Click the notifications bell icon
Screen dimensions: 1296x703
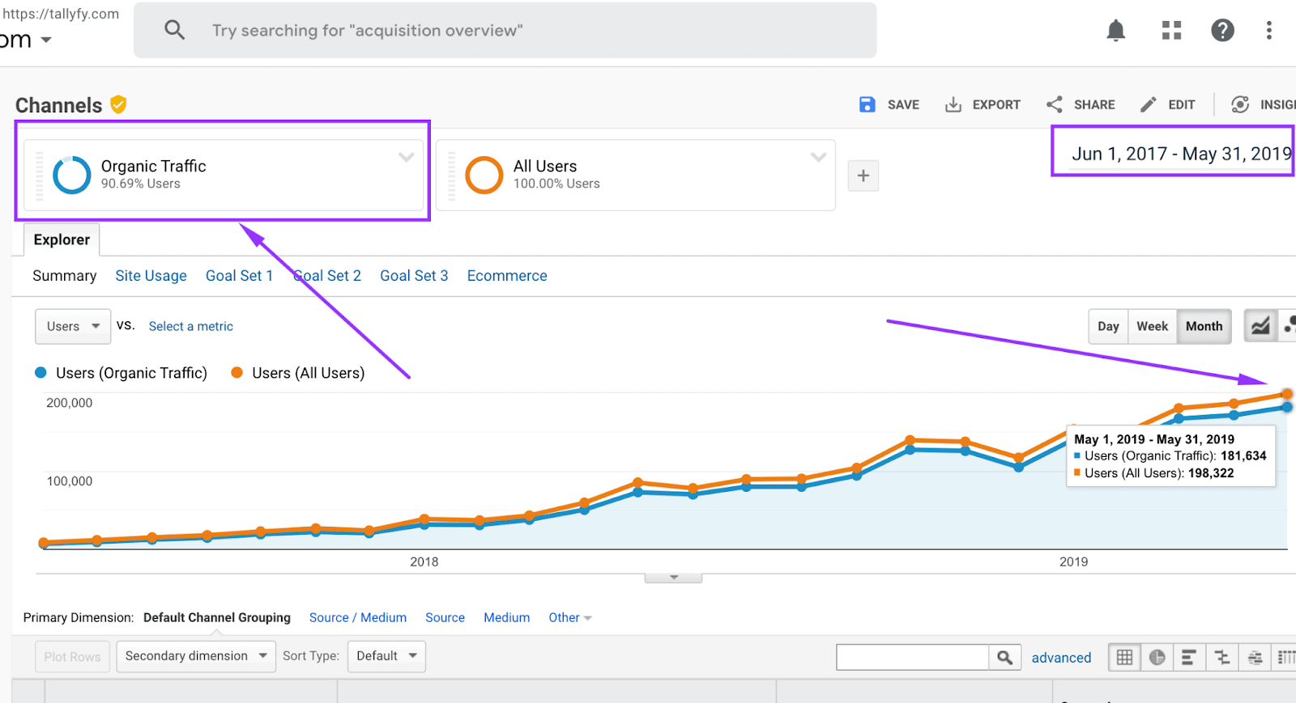[1115, 31]
